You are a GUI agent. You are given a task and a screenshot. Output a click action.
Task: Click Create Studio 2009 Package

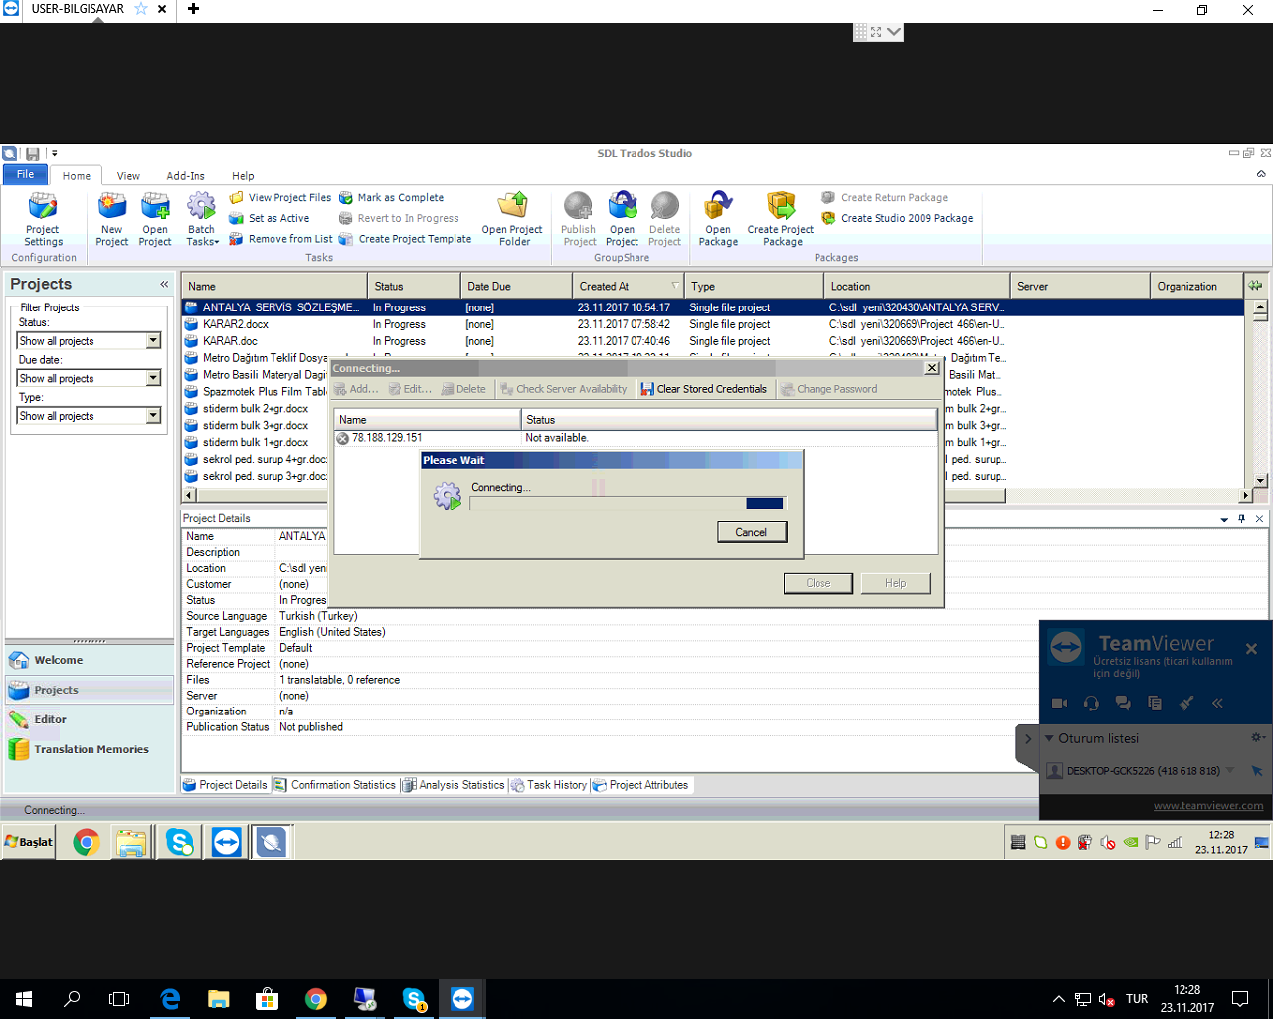(897, 218)
